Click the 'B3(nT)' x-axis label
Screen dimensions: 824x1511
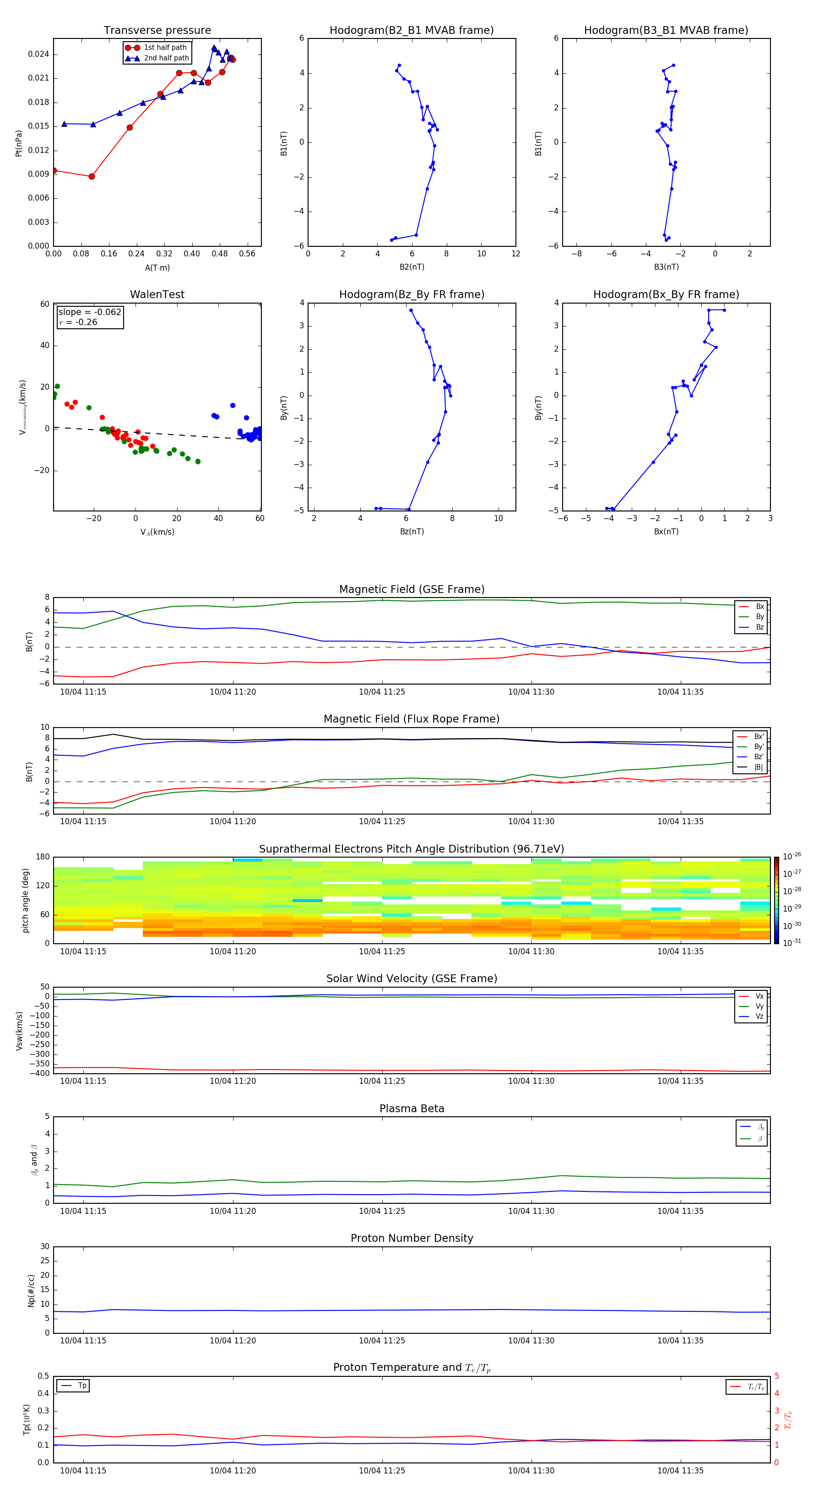666,267
